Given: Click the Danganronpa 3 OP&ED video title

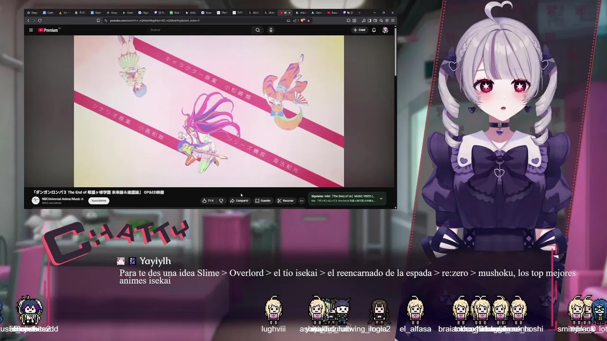Looking at the screenshot, I should tap(98, 192).
